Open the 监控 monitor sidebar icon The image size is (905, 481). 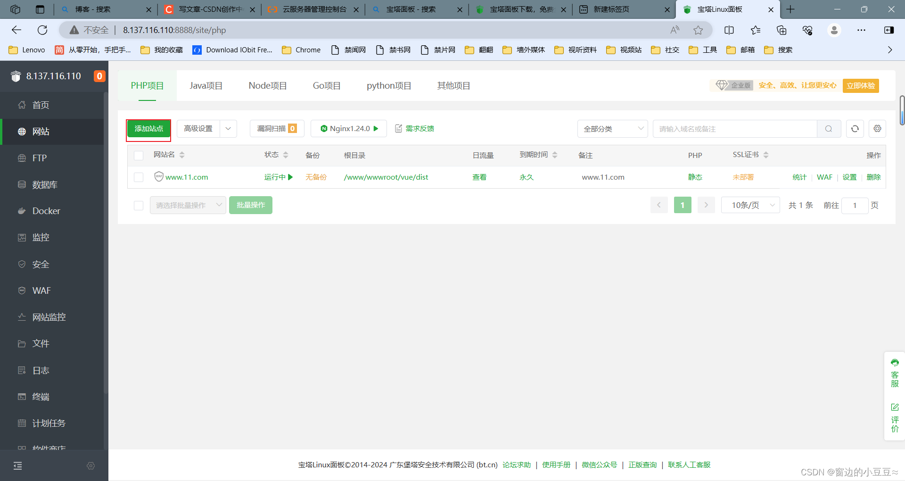pyautogui.click(x=22, y=237)
